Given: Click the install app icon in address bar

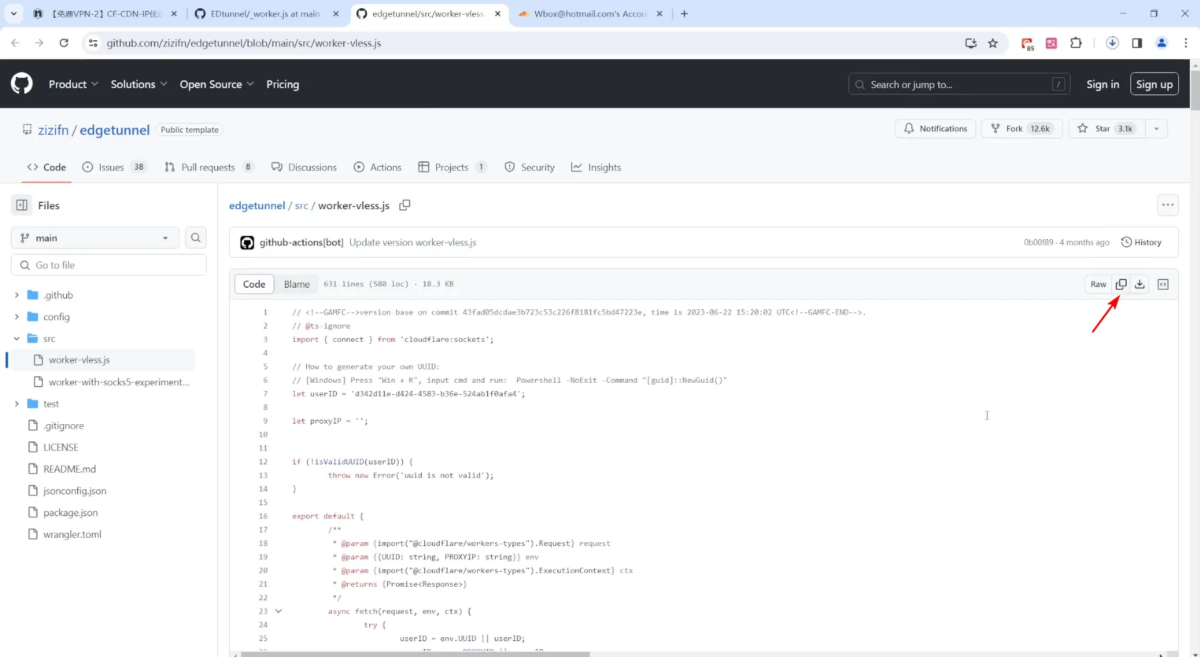Looking at the screenshot, I should click(971, 43).
